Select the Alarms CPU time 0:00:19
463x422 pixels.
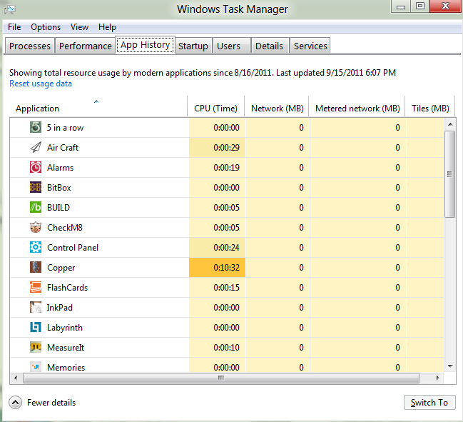coord(217,168)
